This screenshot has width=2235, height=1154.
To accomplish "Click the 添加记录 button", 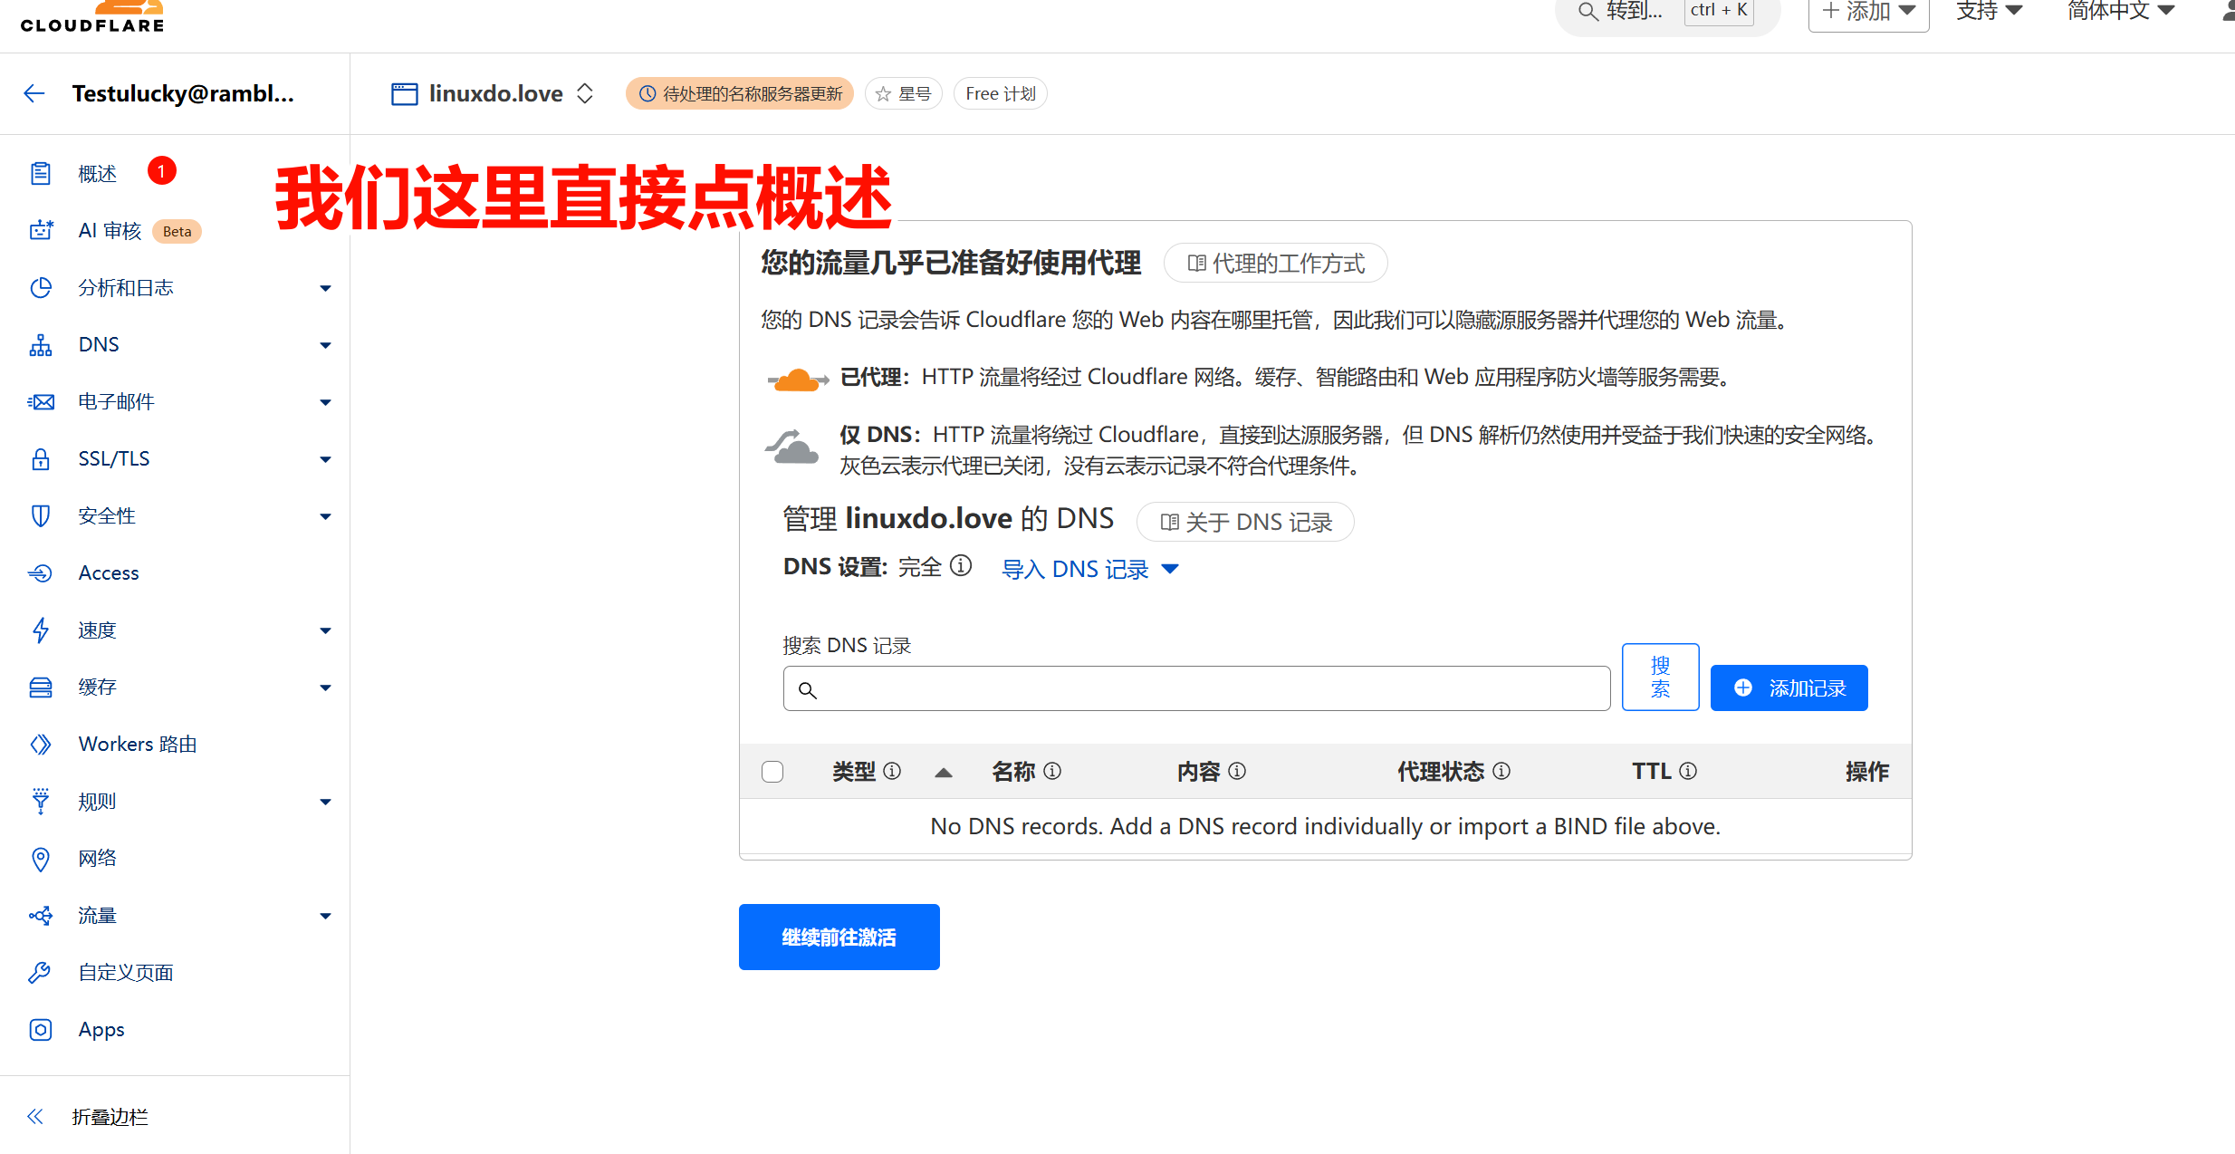I will point(1789,688).
